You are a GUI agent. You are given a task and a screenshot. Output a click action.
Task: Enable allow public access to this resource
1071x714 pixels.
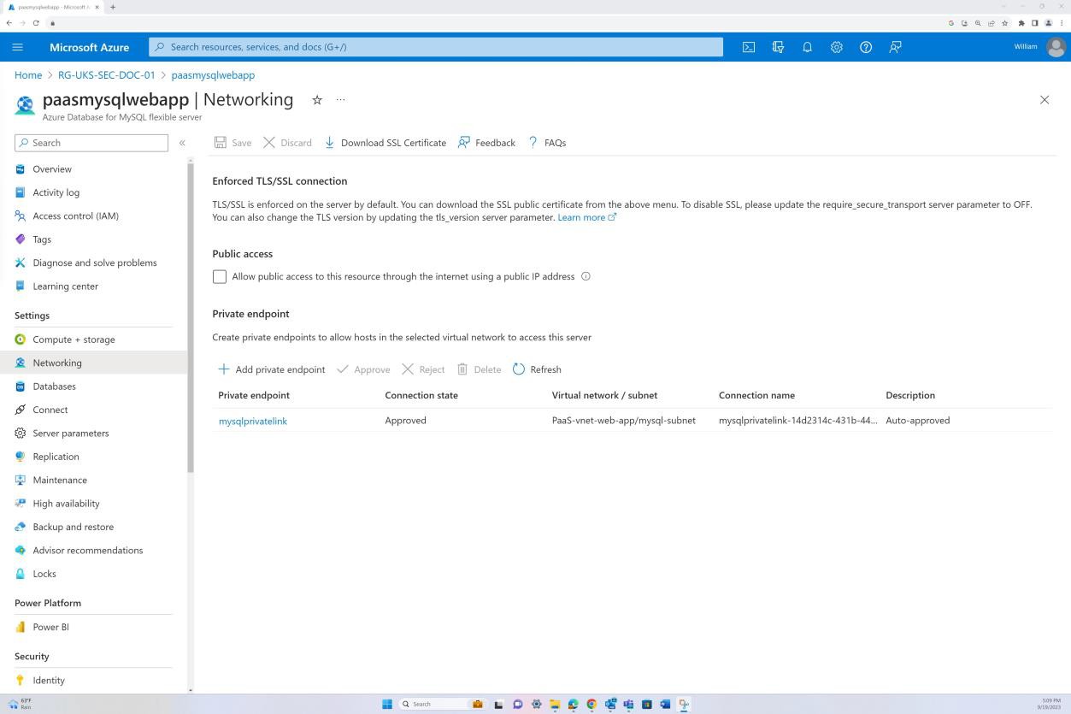click(220, 276)
